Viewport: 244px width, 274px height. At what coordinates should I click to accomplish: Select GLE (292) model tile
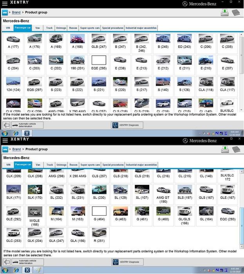(x=14, y=216)
